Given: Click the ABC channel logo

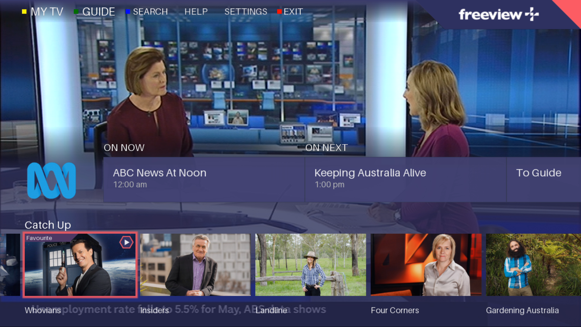Looking at the screenshot, I should [51, 180].
